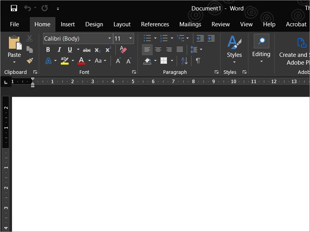Apply yellow text highlight color

pos(65,61)
